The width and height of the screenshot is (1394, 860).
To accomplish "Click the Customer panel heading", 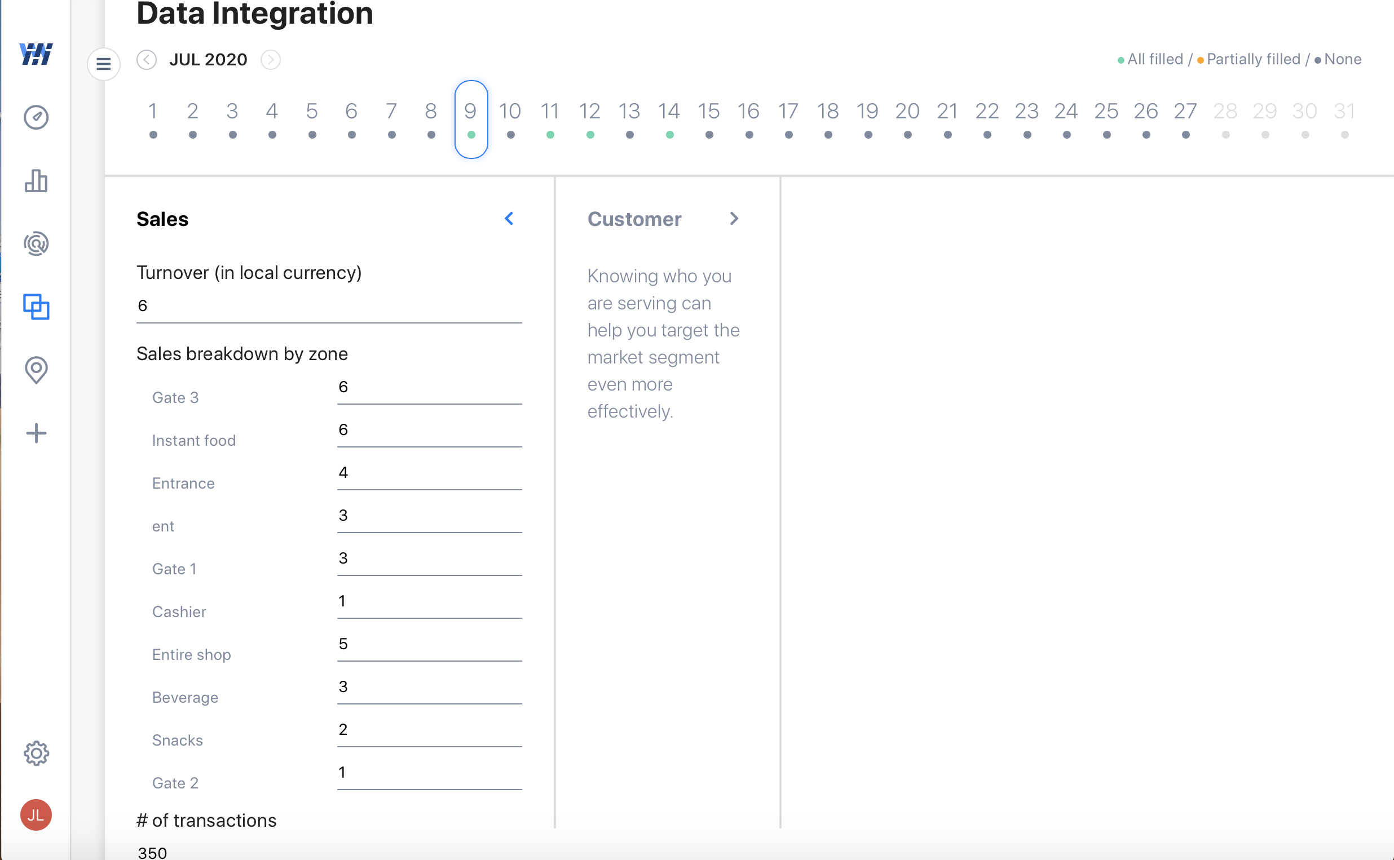I will (x=634, y=219).
